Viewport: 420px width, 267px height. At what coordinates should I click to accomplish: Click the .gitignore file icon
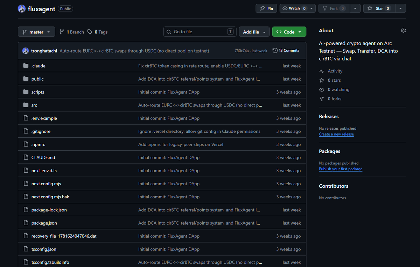click(x=26, y=131)
